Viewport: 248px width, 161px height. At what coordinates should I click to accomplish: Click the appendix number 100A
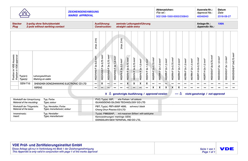pyautogui.click(x=221, y=24)
